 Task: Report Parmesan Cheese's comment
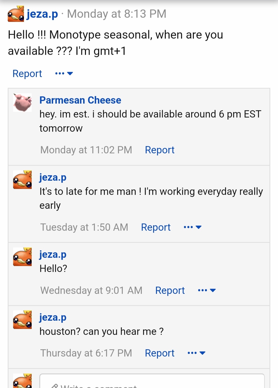[x=160, y=150]
